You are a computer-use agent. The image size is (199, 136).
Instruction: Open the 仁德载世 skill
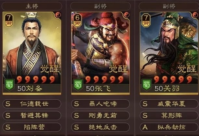pyautogui.click(x=32, y=104)
